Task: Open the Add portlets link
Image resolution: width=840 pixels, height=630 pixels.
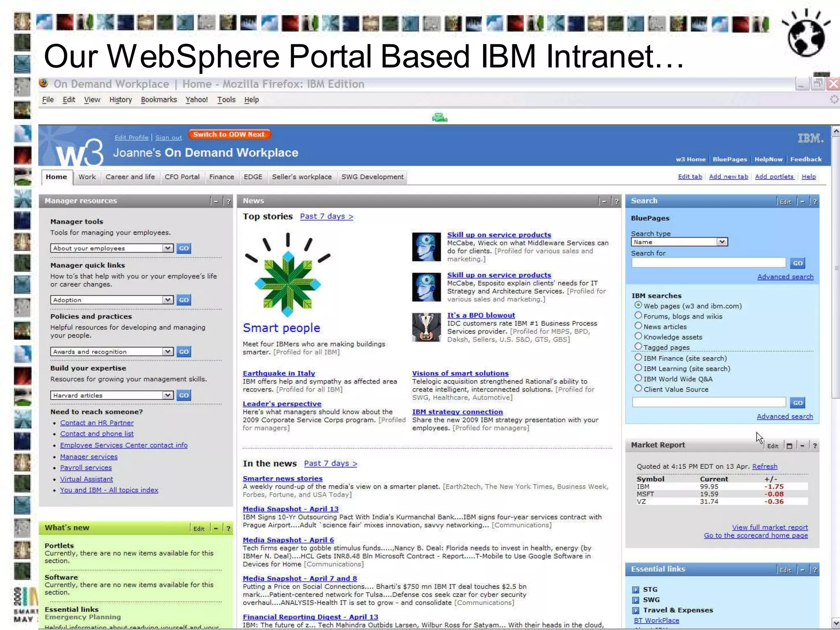Action: [774, 177]
